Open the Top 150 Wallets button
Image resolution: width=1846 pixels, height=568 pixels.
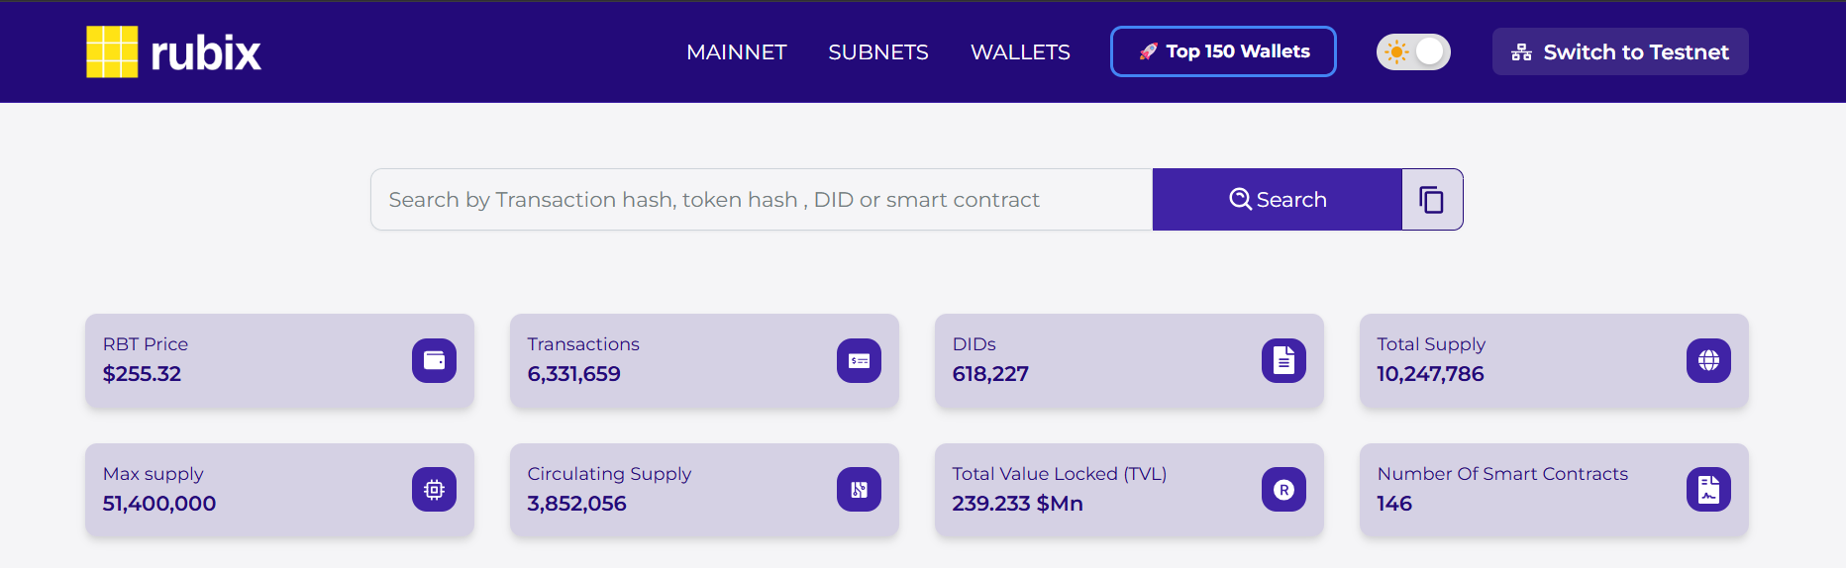tap(1223, 51)
